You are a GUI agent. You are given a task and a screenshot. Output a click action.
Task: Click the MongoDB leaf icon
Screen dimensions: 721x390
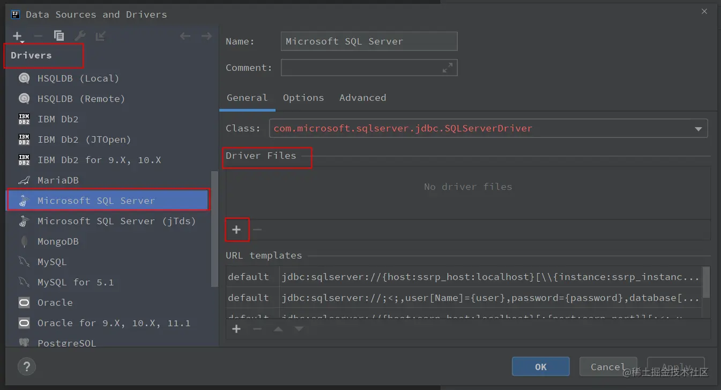(24, 241)
